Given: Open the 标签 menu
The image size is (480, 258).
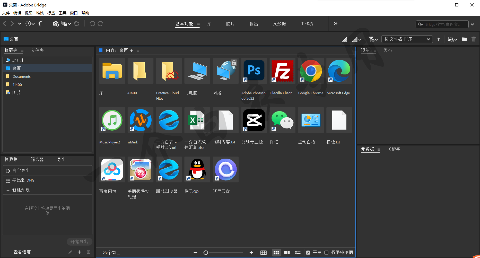Looking at the screenshot, I should coord(51,13).
